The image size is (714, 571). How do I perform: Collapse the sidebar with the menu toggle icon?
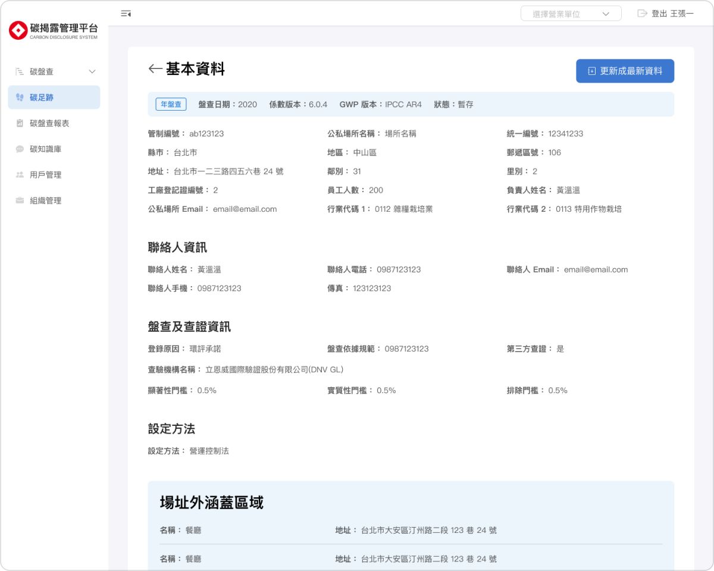click(x=126, y=13)
